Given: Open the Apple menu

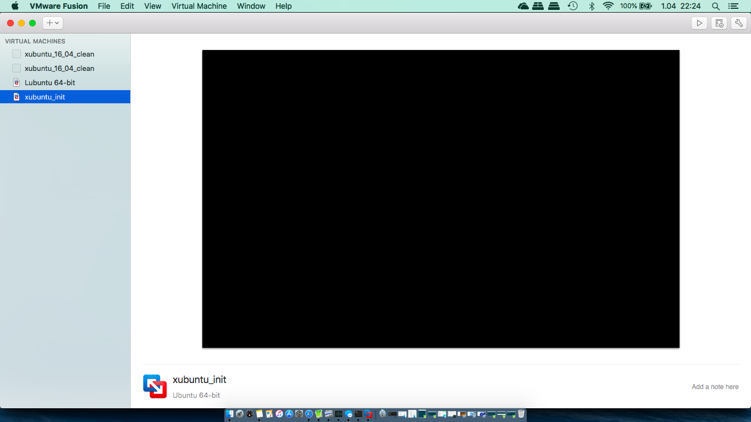Looking at the screenshot, I should (x=15, y=6).
